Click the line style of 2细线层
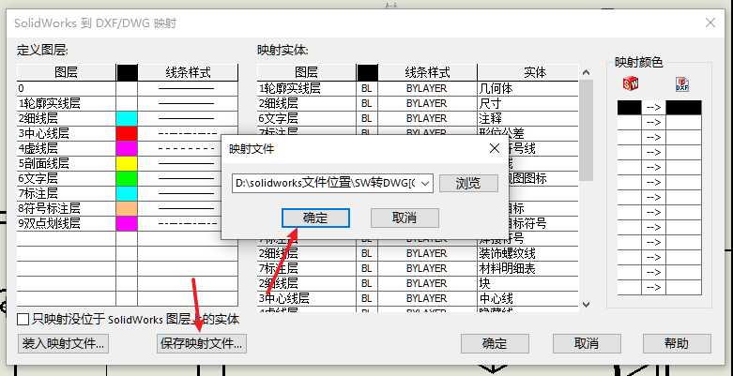The height and width of the screenshot is (376, 733). [x=188, y=119]
